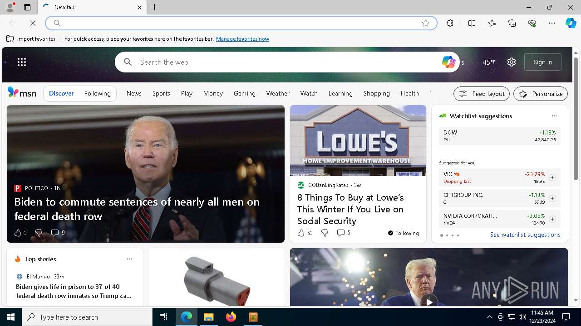
Task: Open Top stories more options menu
Action: pyautogui.click(x=129, y=259)
